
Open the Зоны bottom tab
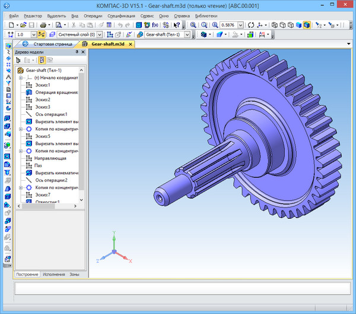coord(74,274)
